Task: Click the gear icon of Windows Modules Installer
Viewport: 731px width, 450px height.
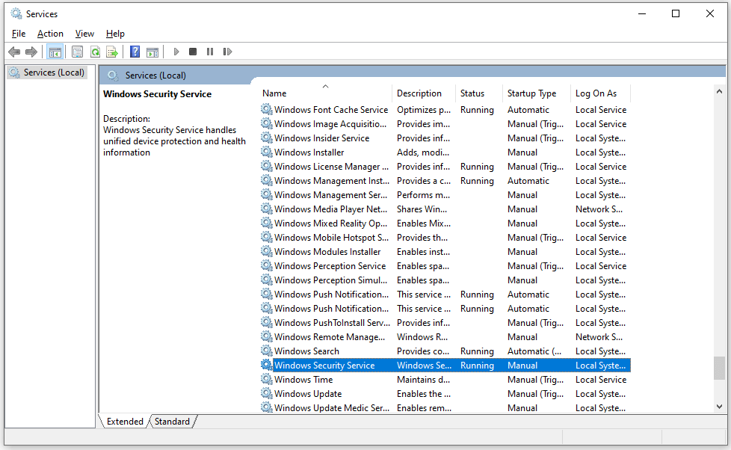Action: pyautogui.click(x=267, y=252)
